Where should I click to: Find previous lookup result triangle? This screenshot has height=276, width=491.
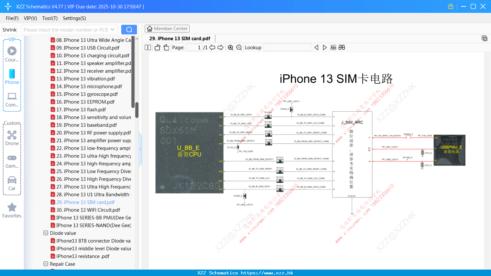[x=316, y=48]
